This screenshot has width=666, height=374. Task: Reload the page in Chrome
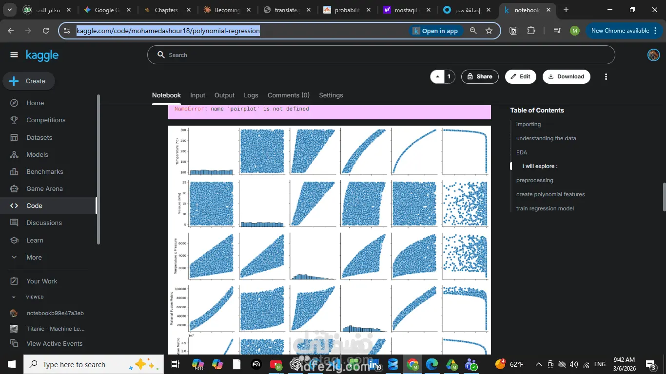click(46, 31)
